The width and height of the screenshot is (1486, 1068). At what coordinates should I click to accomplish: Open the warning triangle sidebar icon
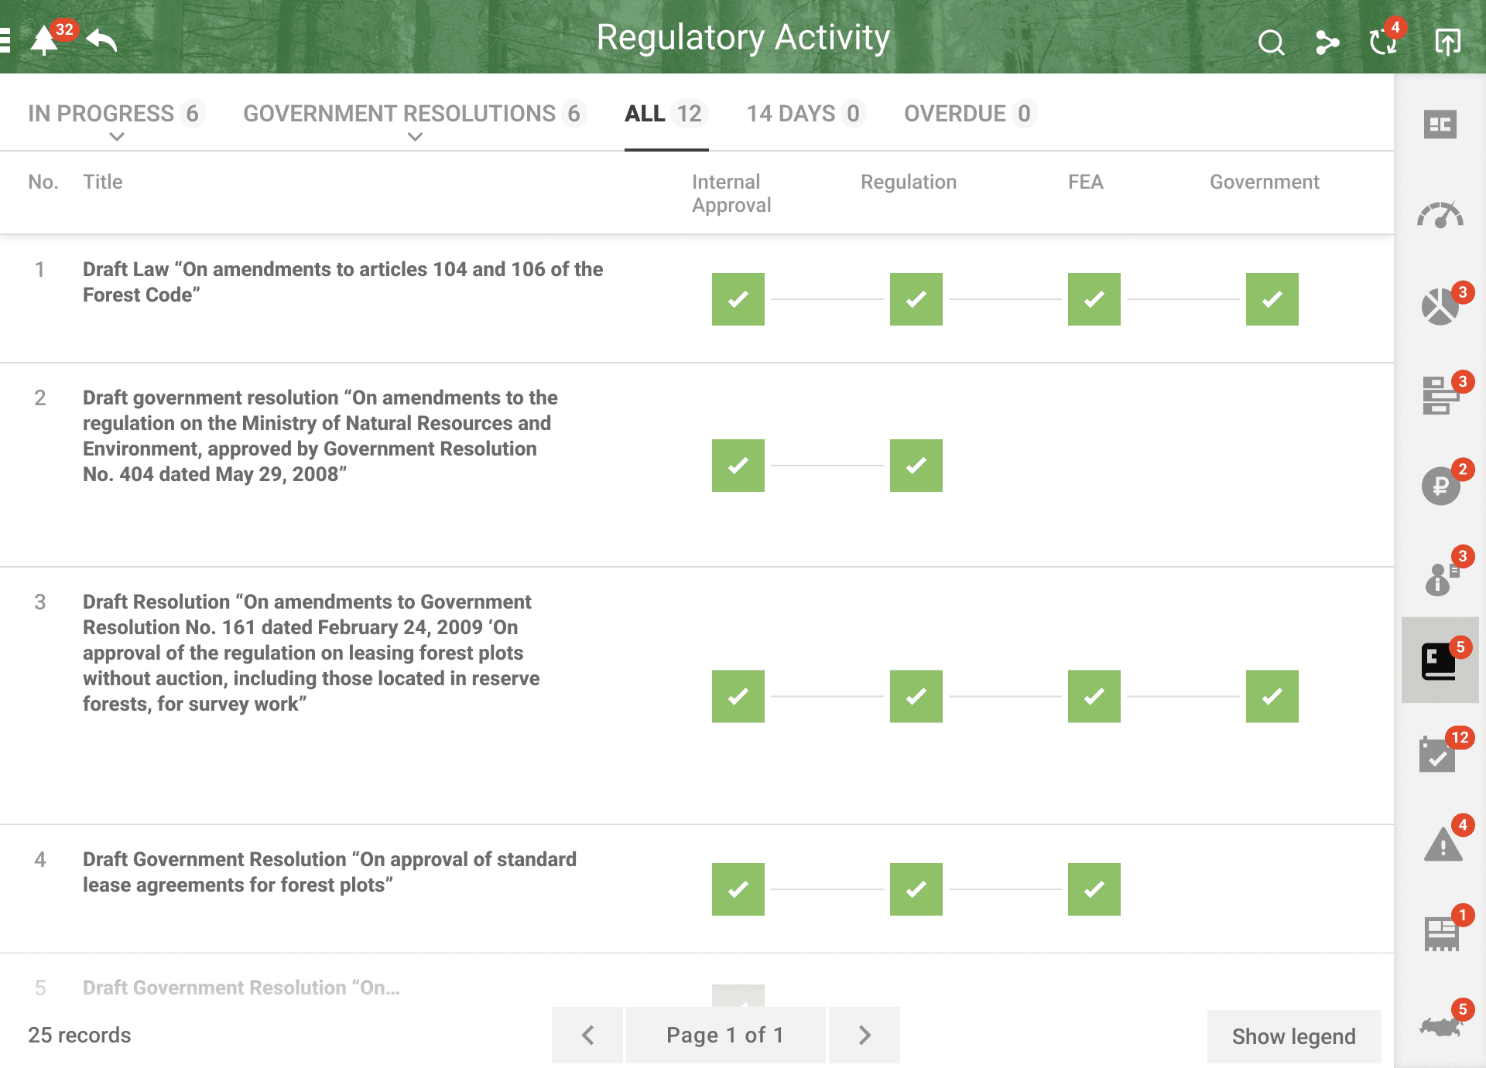coord(1443,844)
